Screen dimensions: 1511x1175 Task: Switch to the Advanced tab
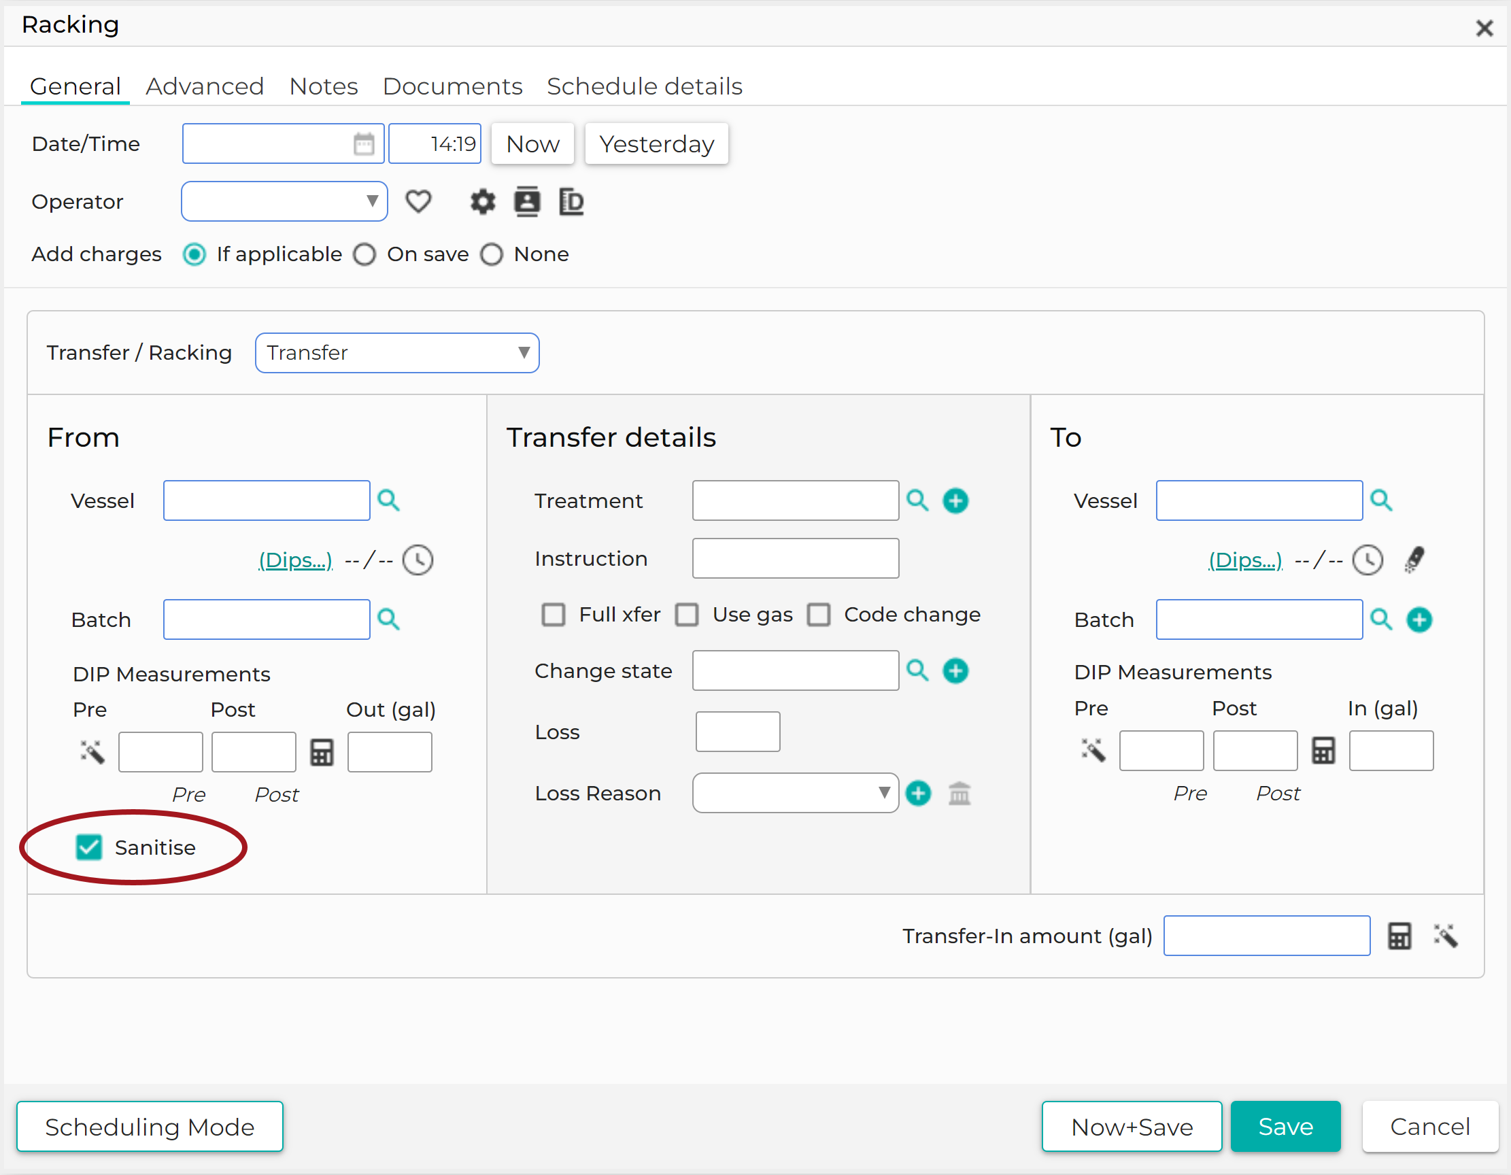[205, 86]
